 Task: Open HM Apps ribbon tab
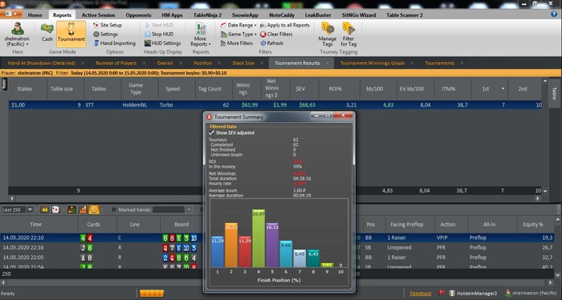pos(172,15)
